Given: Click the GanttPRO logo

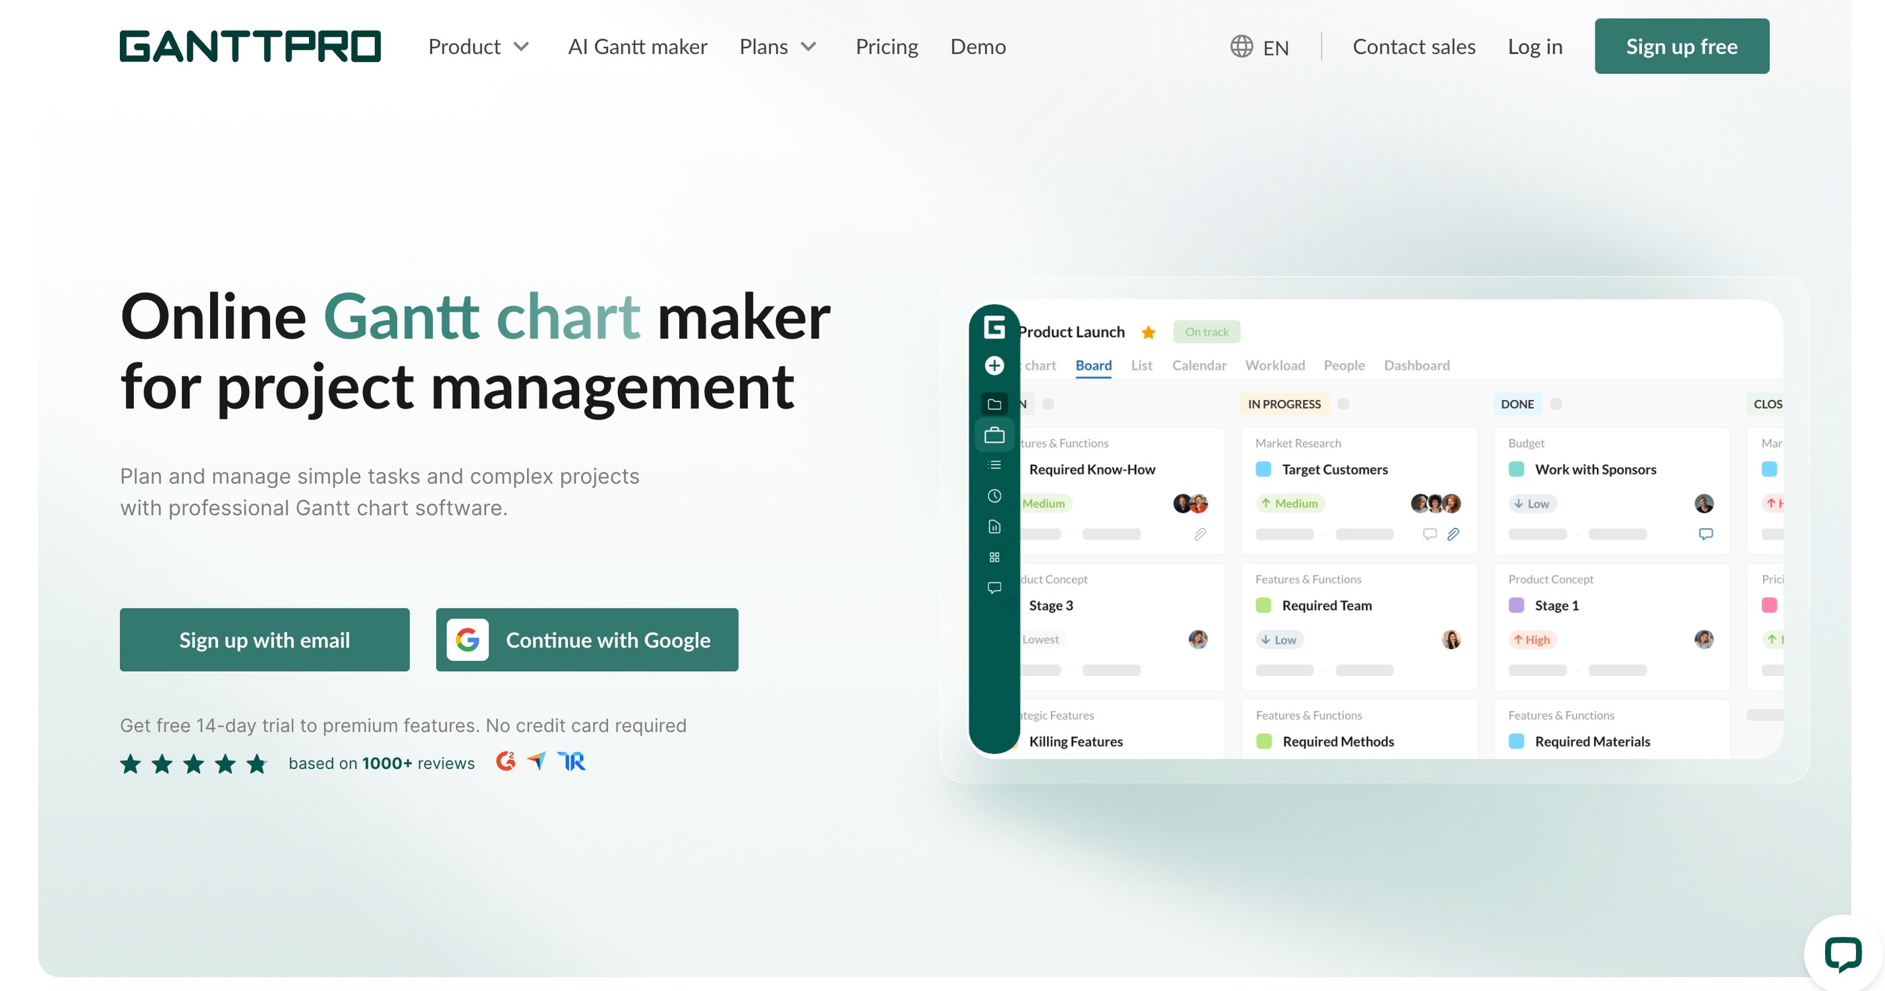Looking at the screenshot, I should (250, 46).
